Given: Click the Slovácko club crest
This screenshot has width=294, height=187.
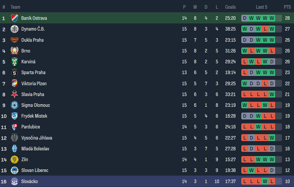Looking at the screenshot, I should click(x=14, y=181).
